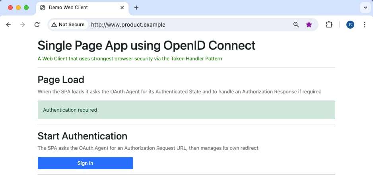Open a new tab with plus button

[136, 8]
